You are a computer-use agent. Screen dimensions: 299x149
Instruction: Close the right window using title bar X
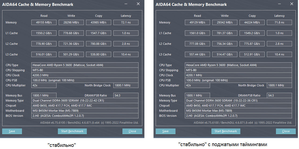(292, 4)
